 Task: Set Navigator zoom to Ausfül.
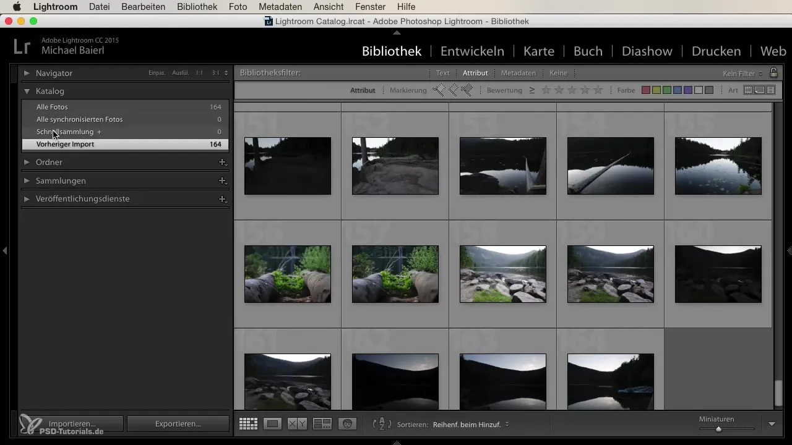coord(180,73)
